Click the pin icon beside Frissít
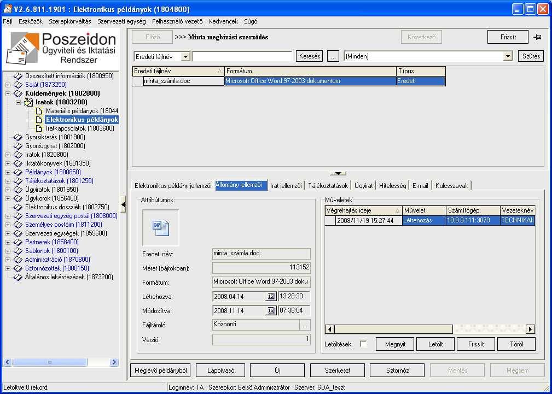The height and width of the screenshot is (394, 552). (x=537, y=37)
